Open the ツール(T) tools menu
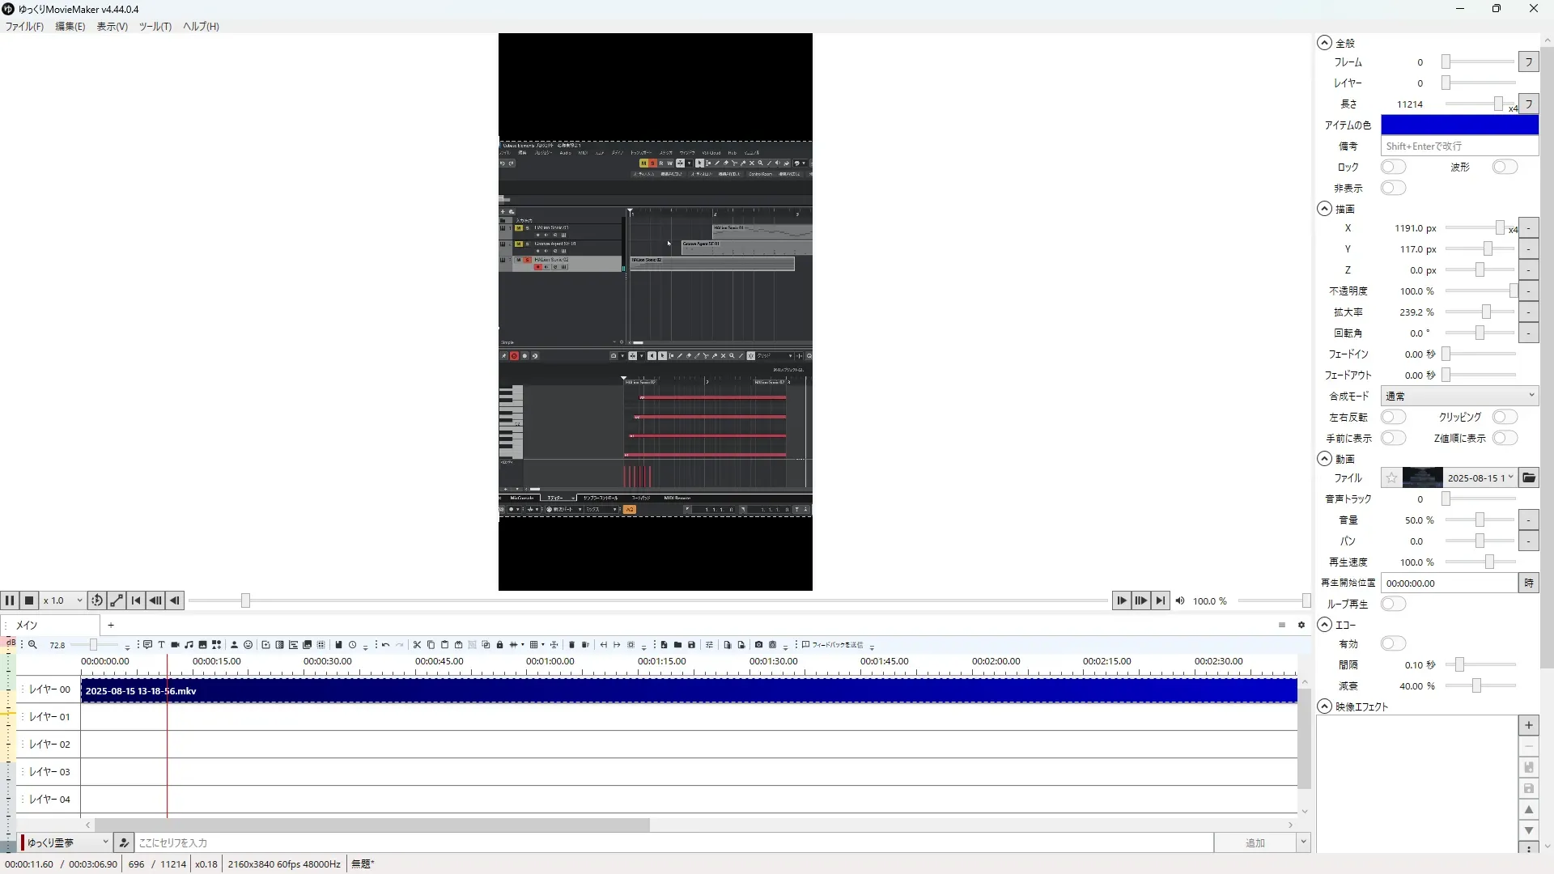1554x874 pixels. (x=155, y=27)
